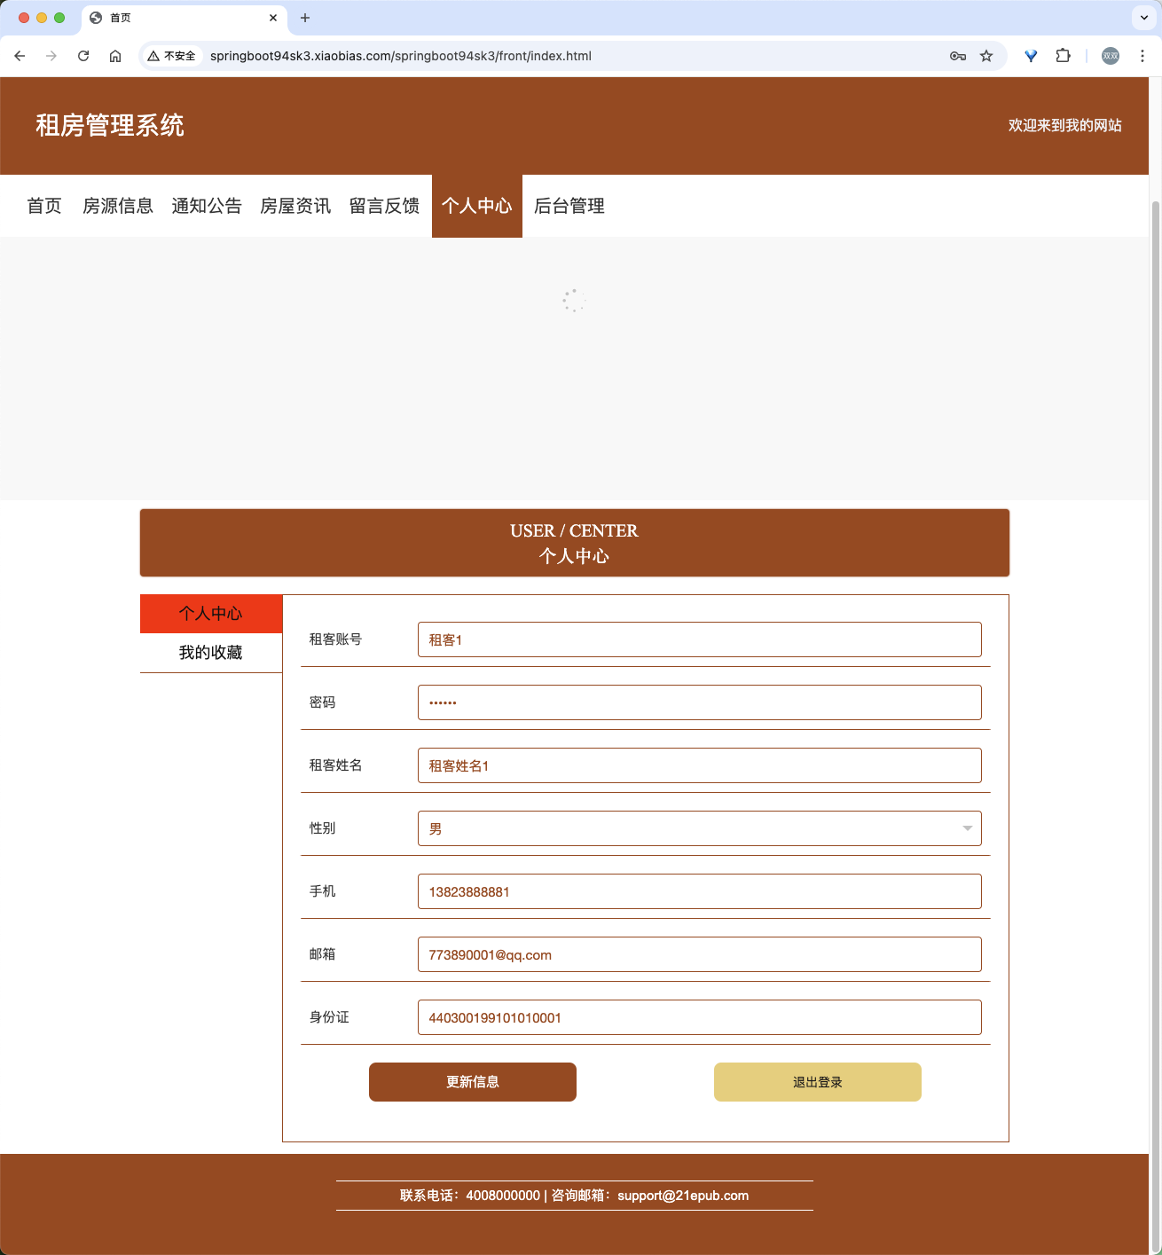Close the 首页 browser tab
This screenshot has width=1162, height=1255.
click(x=273, y=18)
